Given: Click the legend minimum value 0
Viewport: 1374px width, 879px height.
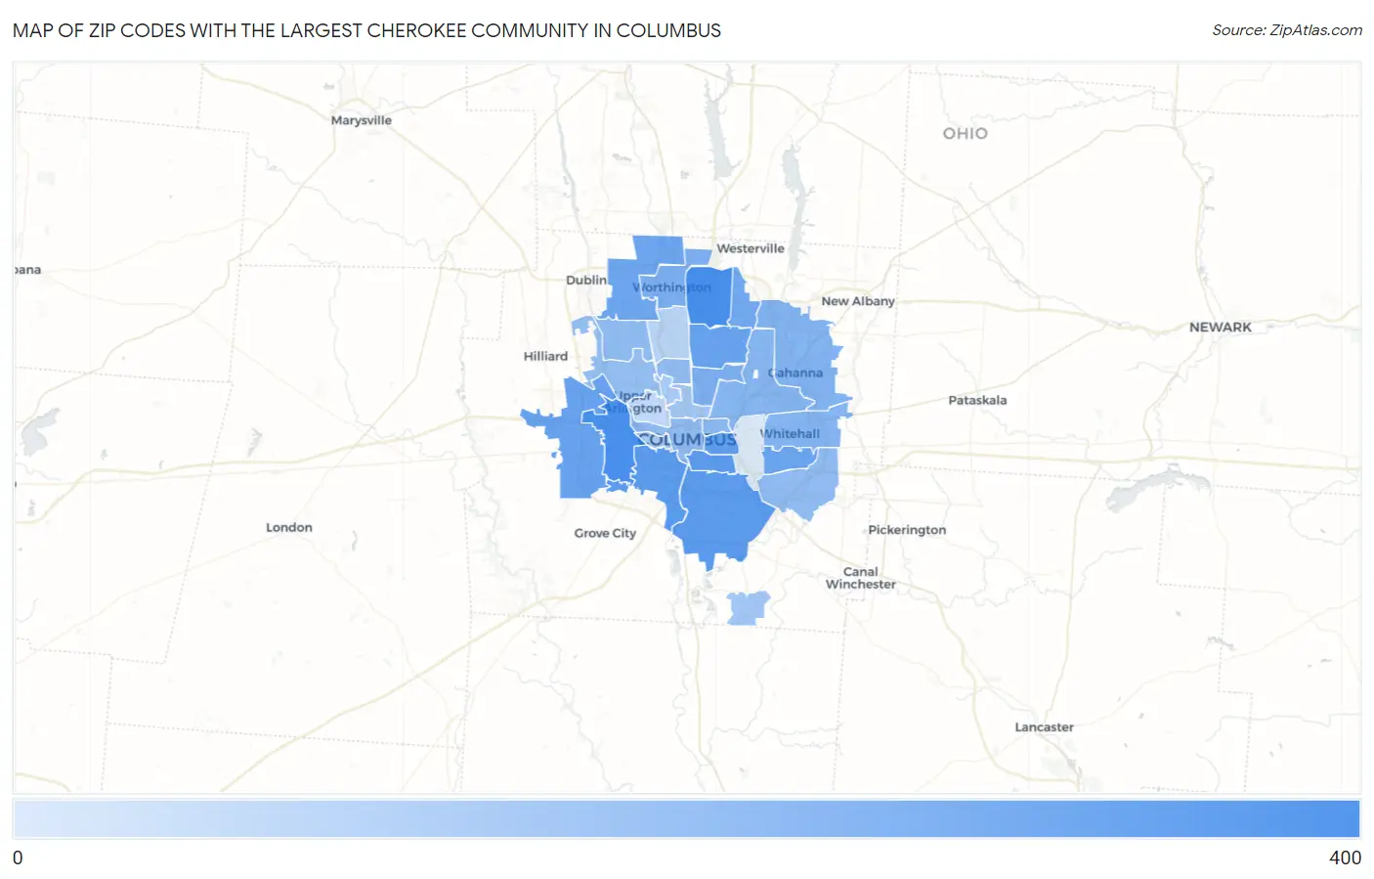Looking at the screenshot, I should coord(18,857).
